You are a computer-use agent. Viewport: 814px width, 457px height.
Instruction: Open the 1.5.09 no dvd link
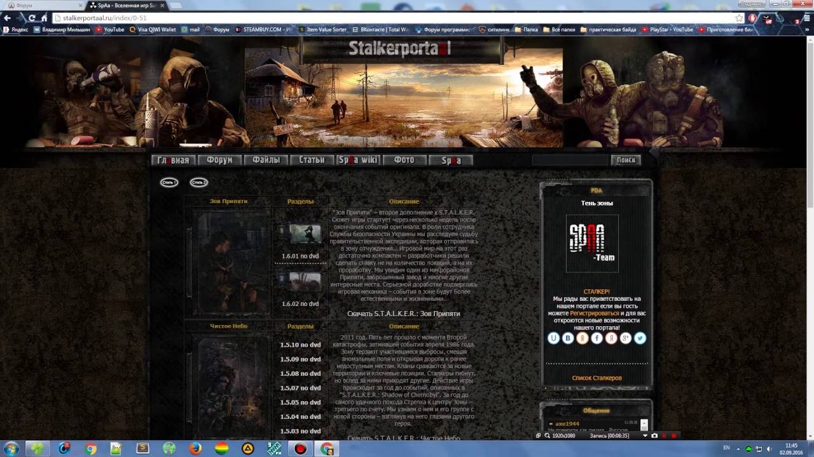click(300, 359)
